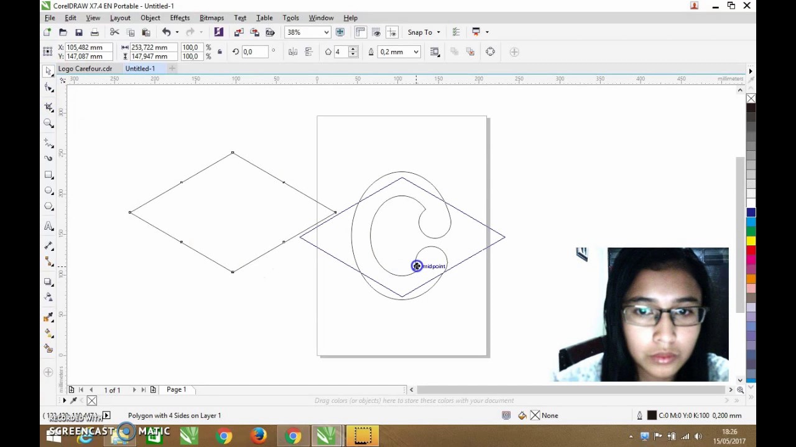This screenshot has width=796, height=447.
Task: Open the Object menu
Action: pos(150,18)
